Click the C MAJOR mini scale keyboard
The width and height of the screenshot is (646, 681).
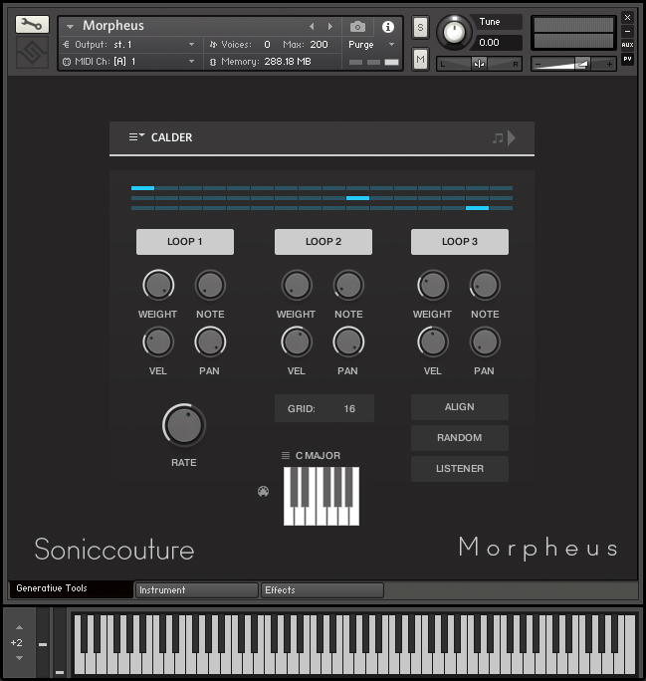pos(322,496)
